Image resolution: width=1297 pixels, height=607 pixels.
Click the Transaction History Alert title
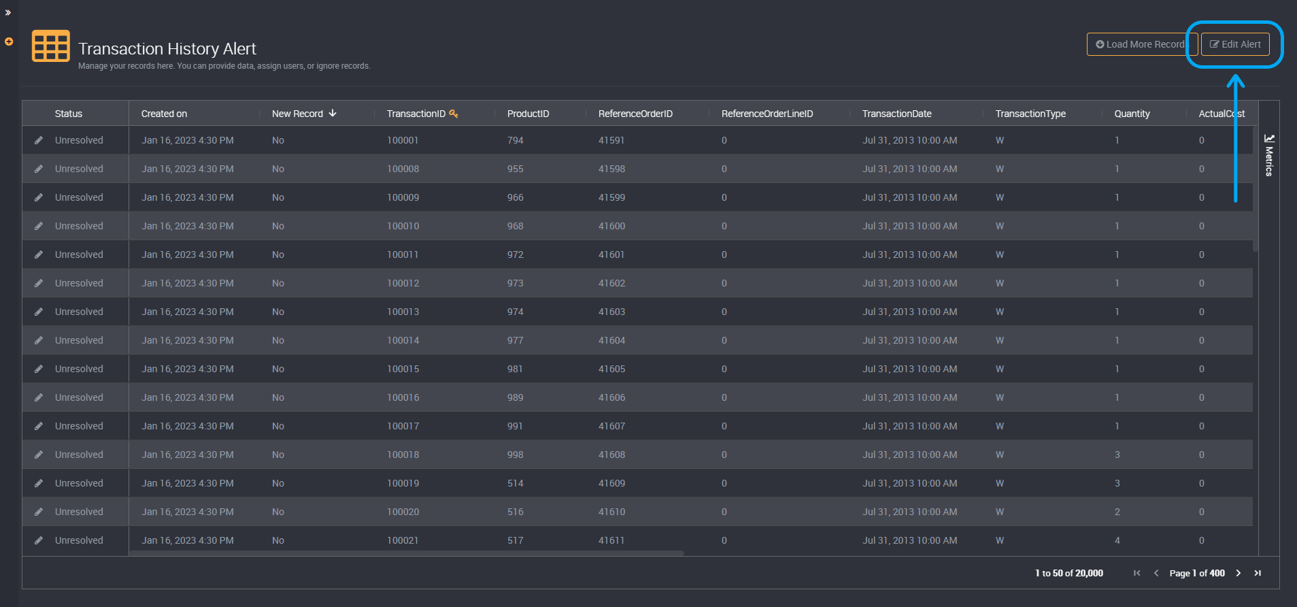(167, 49)
